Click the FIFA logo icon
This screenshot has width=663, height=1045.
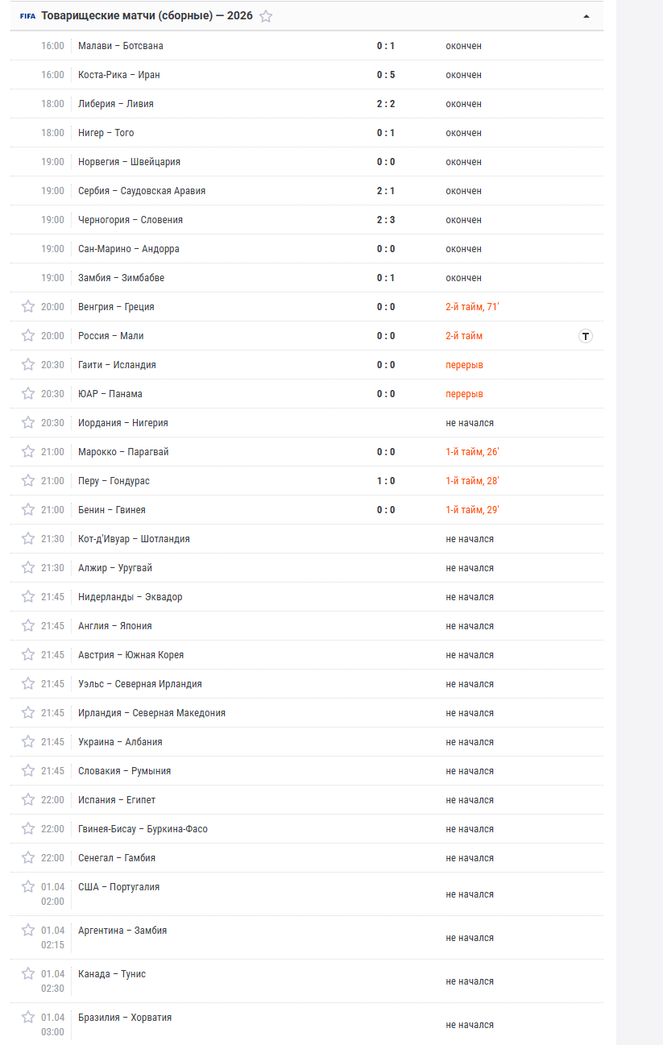(x=27, y=16)
